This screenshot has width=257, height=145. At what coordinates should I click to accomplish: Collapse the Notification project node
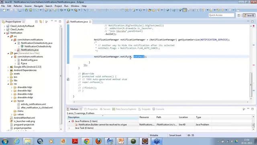[x=4, y=33]
